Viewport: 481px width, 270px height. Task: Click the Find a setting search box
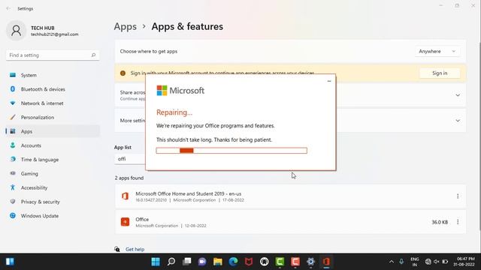pos(53,55)
